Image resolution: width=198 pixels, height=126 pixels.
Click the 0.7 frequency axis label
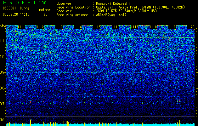point(3,104)
